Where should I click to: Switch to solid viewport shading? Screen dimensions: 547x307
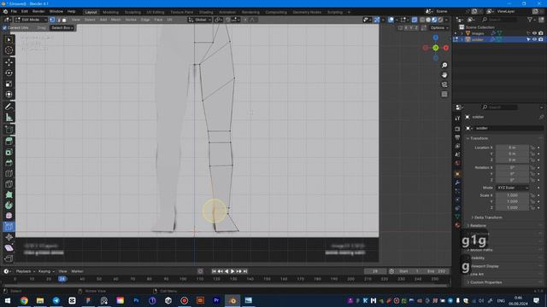click(x=428, y=20)
